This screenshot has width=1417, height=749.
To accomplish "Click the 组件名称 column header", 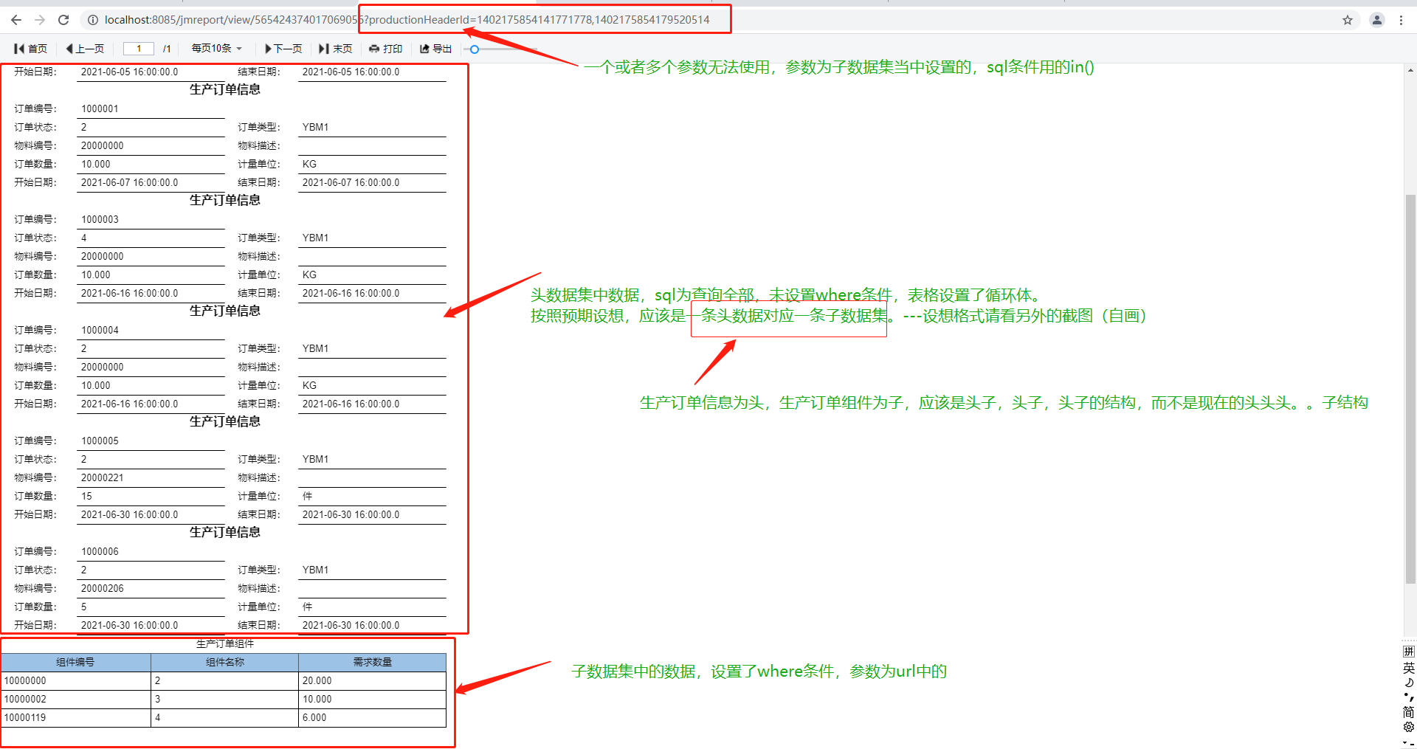I will [225, 662].
